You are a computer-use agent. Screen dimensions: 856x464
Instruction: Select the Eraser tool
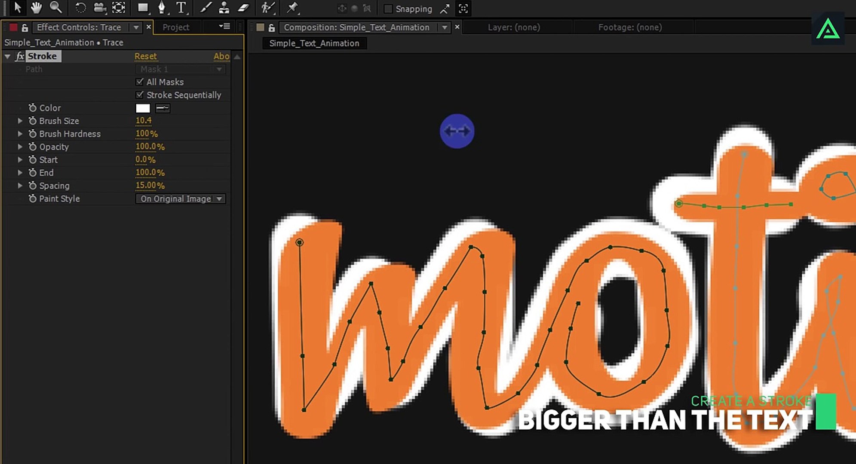pyautogui.click(x=243, y=7)
